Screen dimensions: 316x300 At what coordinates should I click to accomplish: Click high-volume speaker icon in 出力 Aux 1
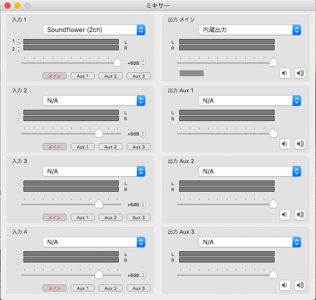click(300, 144)
